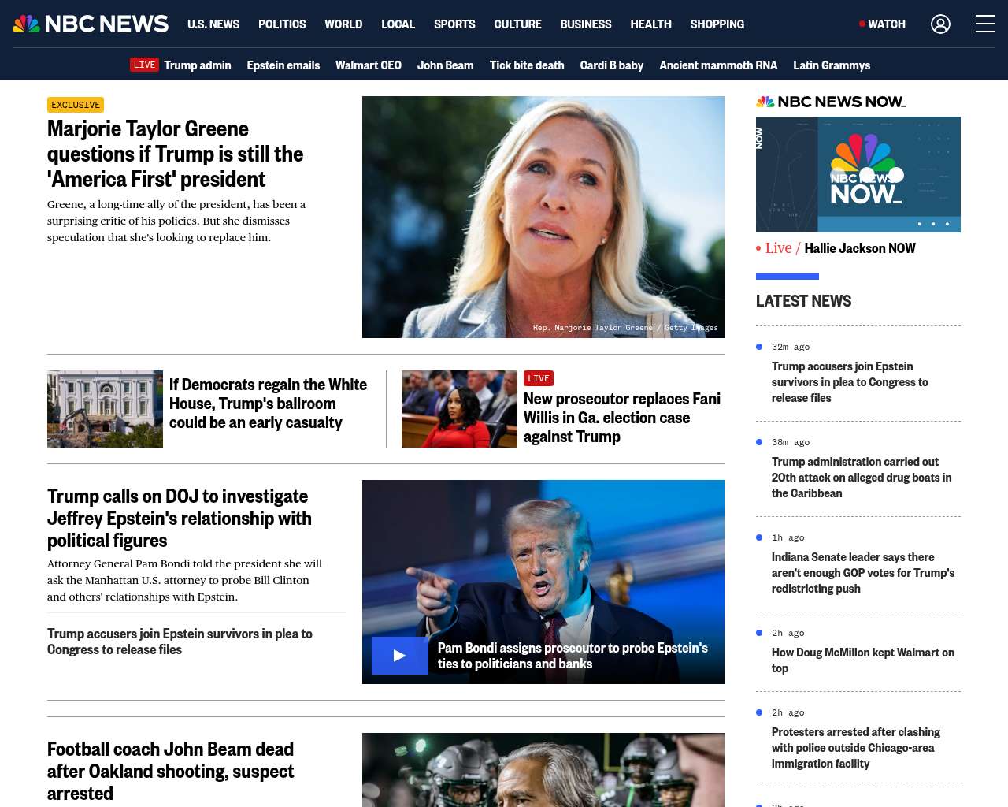
Task: Click the WATCH live button
Action: coord(882,24)
